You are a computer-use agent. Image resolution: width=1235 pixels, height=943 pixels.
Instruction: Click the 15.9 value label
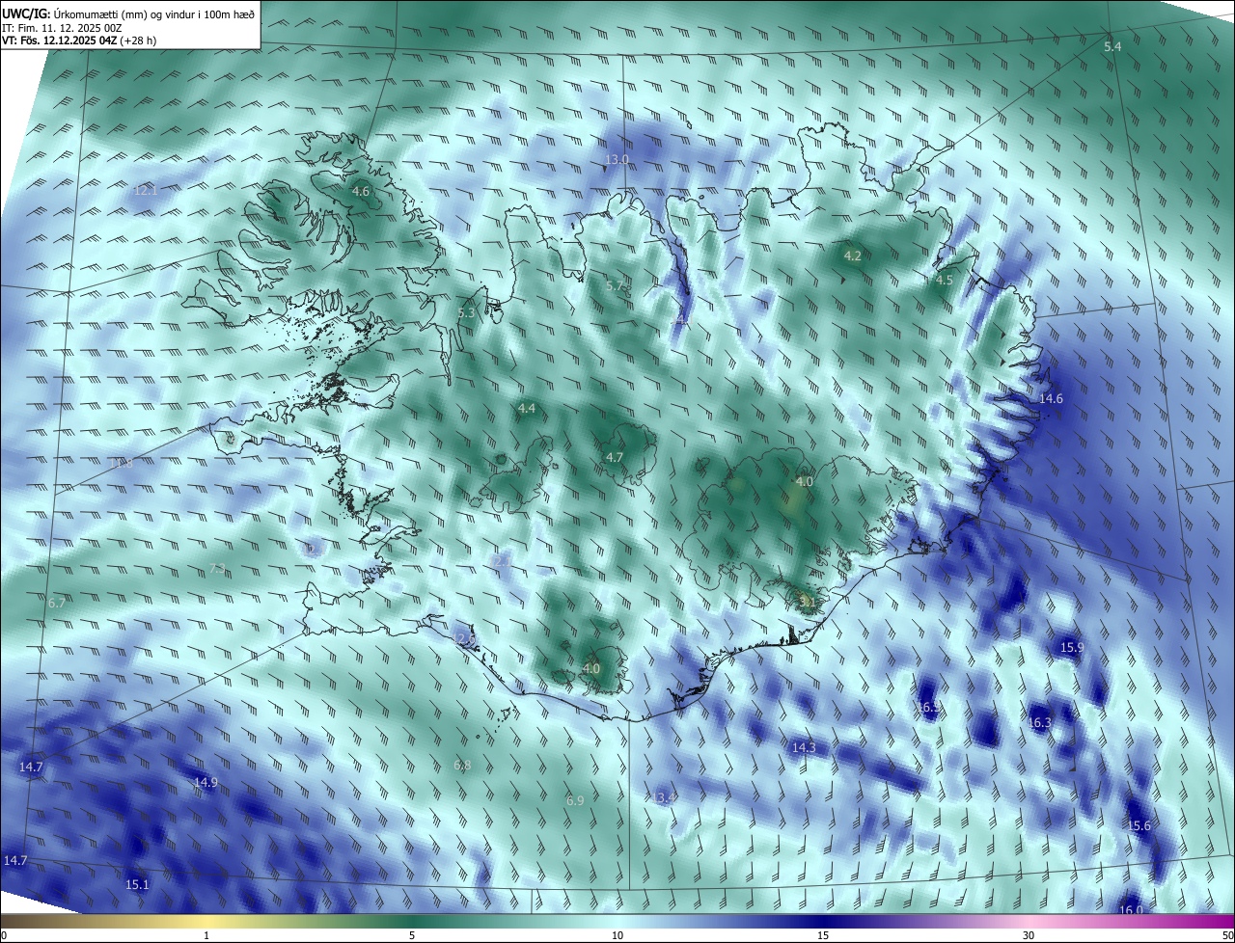[1072, 647]
